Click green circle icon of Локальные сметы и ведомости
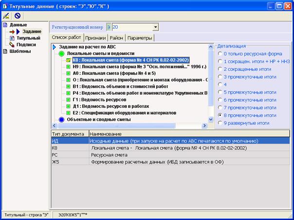Image resolution: width=294 pixels, height=220 pixels. [x=61, y=54]
